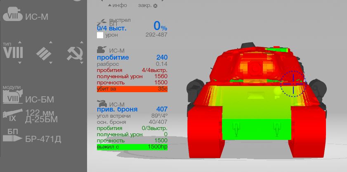This screenshot has height=172, width=347.
Task: Click the пробития 4/4выстр. row
Action: tap(132, 70)
